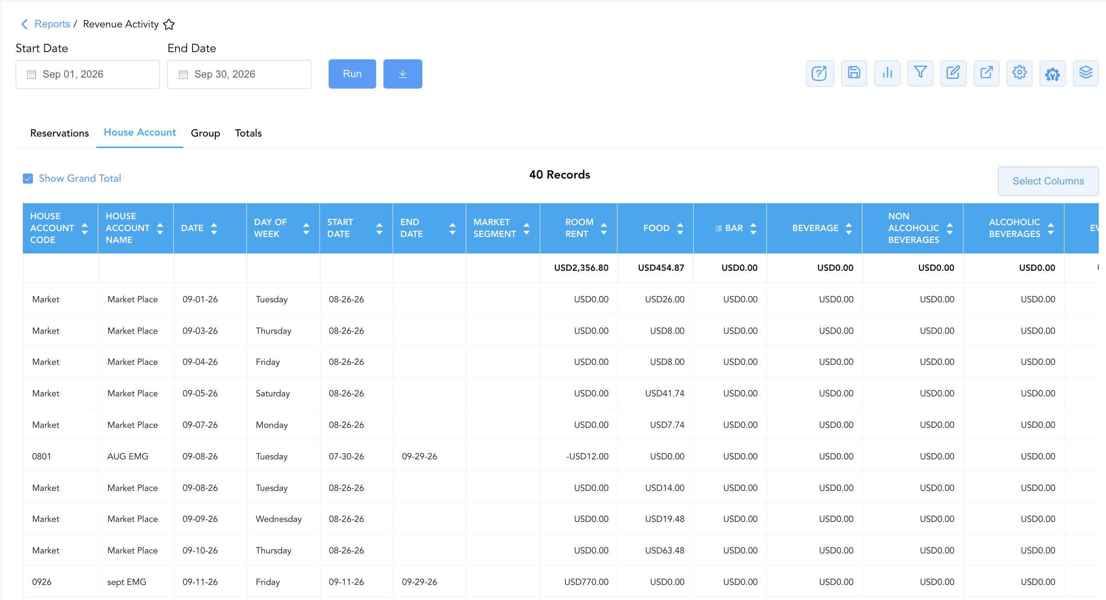Open the outlined settings gear icon

tap(1019, 74)
